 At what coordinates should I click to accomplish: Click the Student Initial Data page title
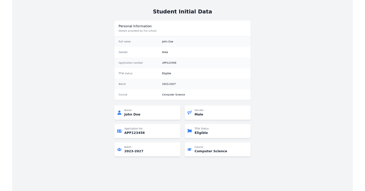(x=182, y=12)
